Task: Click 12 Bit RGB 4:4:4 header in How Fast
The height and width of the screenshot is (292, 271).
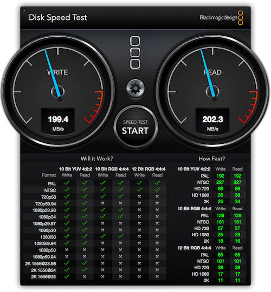Action: 194,248
